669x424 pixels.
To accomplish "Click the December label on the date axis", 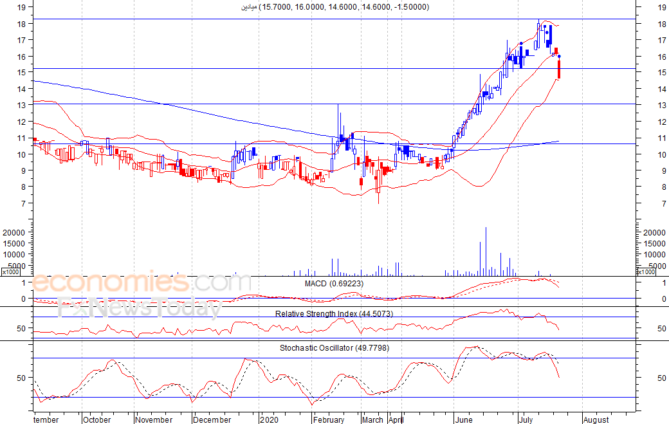I will [212, 419].
